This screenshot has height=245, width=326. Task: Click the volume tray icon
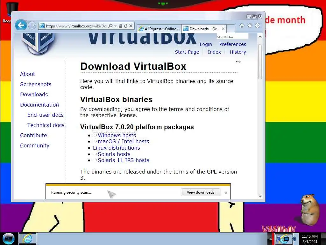pos(294,239)
